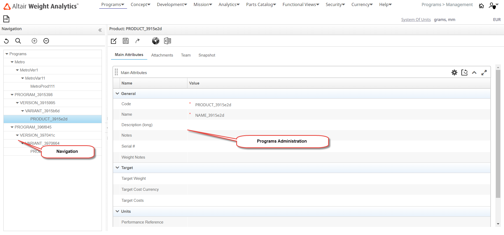Switch to the Attachments tab
Image resolution: width=504 pixels, height=235 pixels.
pyautogui.click(x=162, y=55)
